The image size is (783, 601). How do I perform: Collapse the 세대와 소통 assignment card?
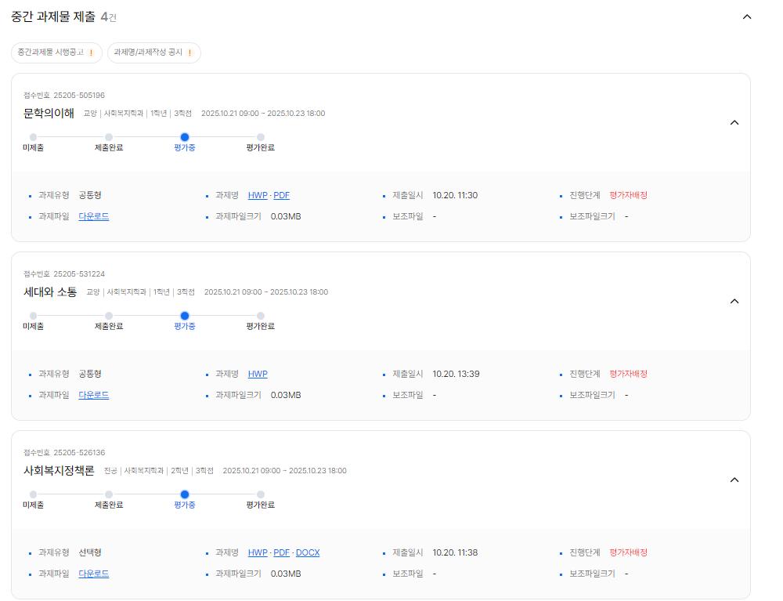click(734, 302)
